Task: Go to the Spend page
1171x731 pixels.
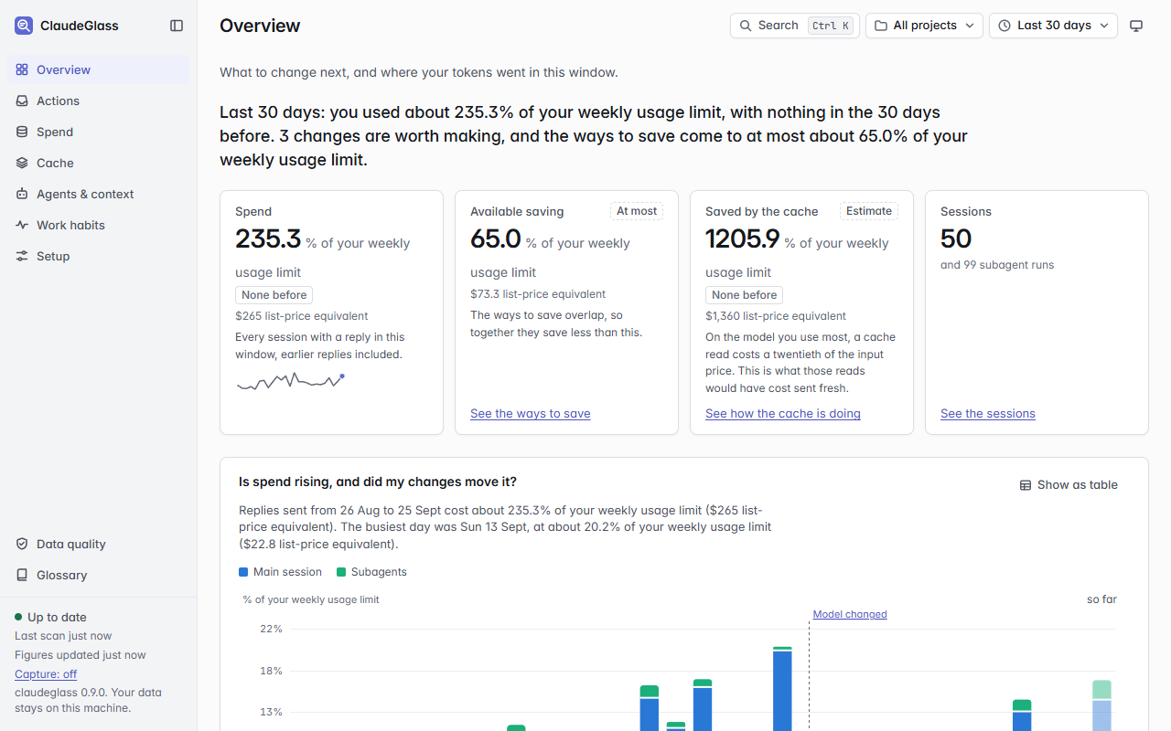Action: point(99,132)
